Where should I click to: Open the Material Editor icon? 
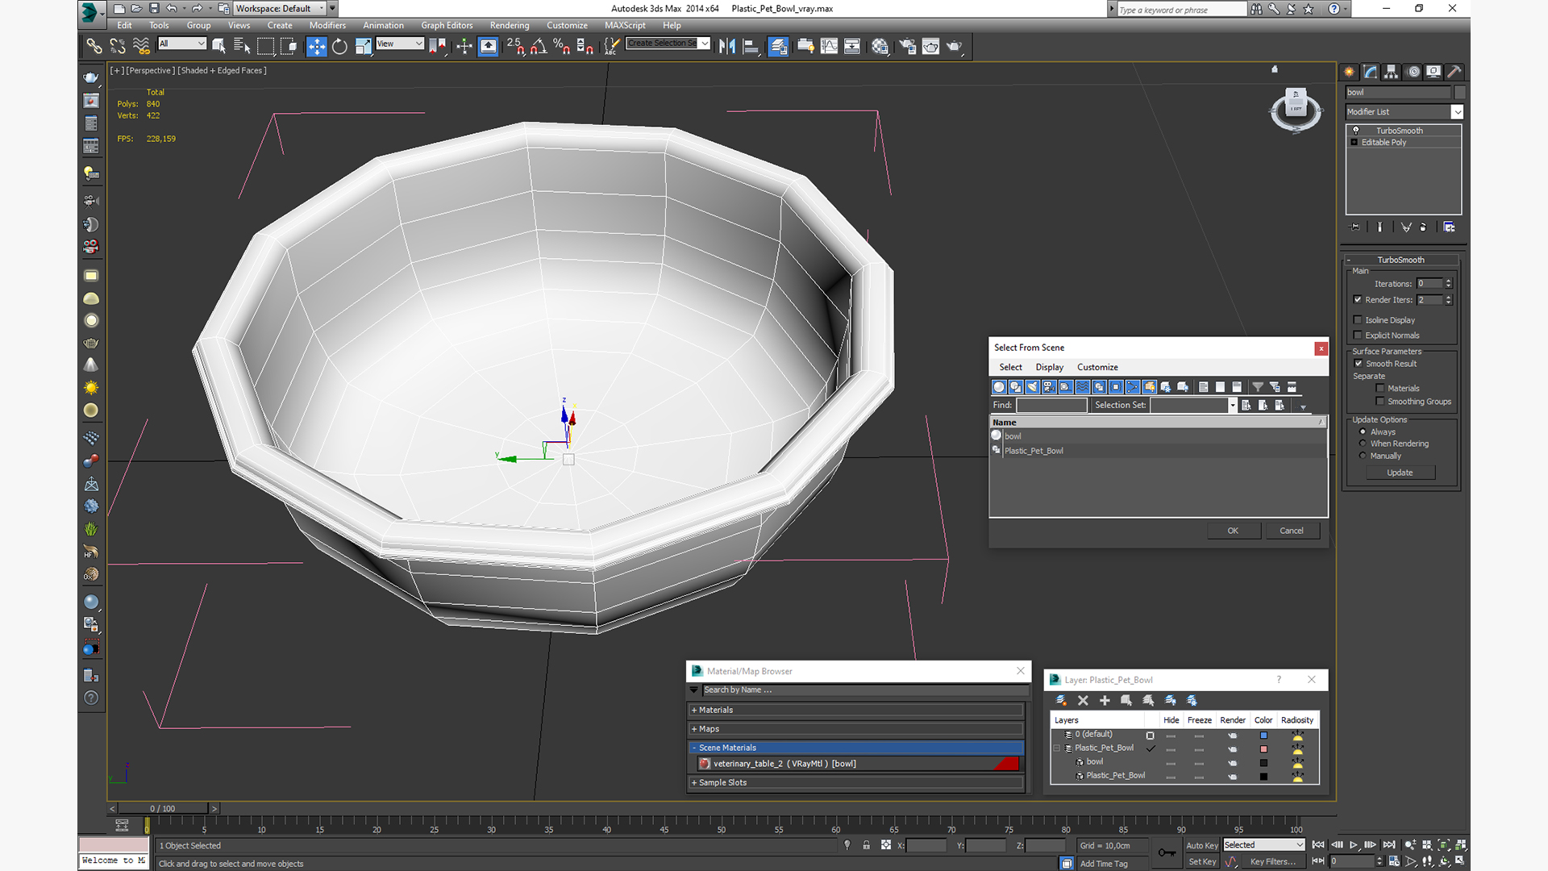[x=880, y=46]
